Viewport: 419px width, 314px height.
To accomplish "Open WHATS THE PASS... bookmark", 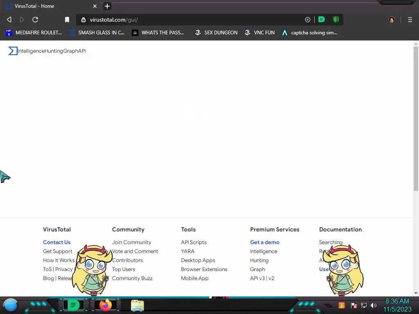I will pyautogui.click(x=158, y=33).
